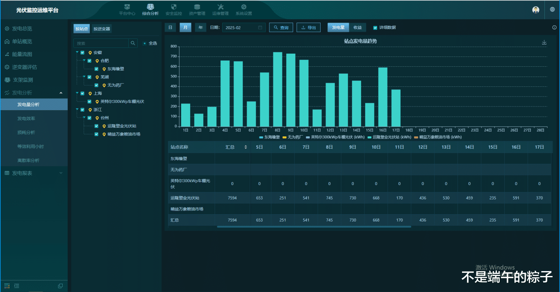Screen dimensions: 560x292
Task: Click the globe language icon
Action: 552,10
